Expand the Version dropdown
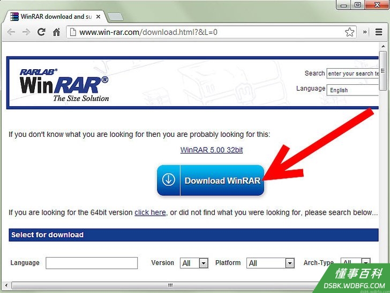 pyautogui.click(x=194, y=263)
